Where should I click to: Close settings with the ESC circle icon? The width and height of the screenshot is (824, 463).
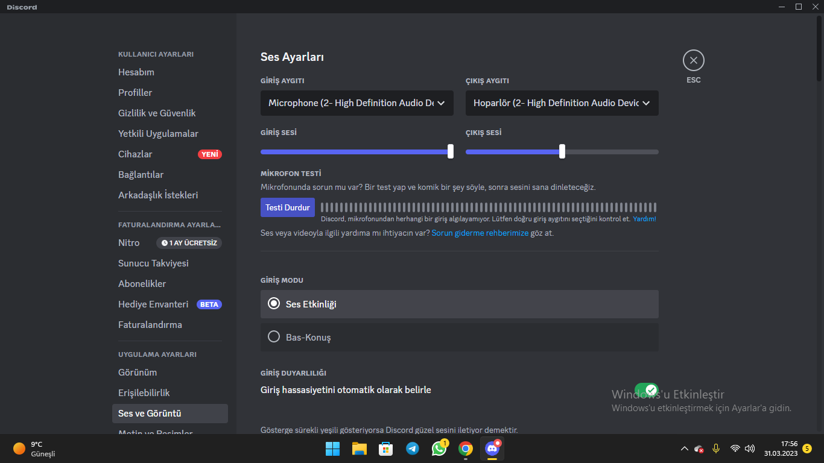[x=694, y=60]
